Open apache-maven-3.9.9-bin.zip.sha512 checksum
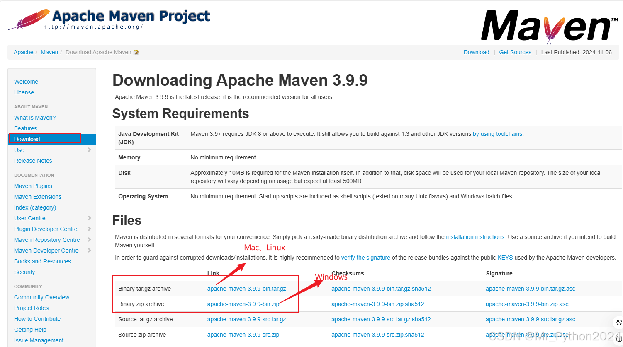 coord(377,304)
